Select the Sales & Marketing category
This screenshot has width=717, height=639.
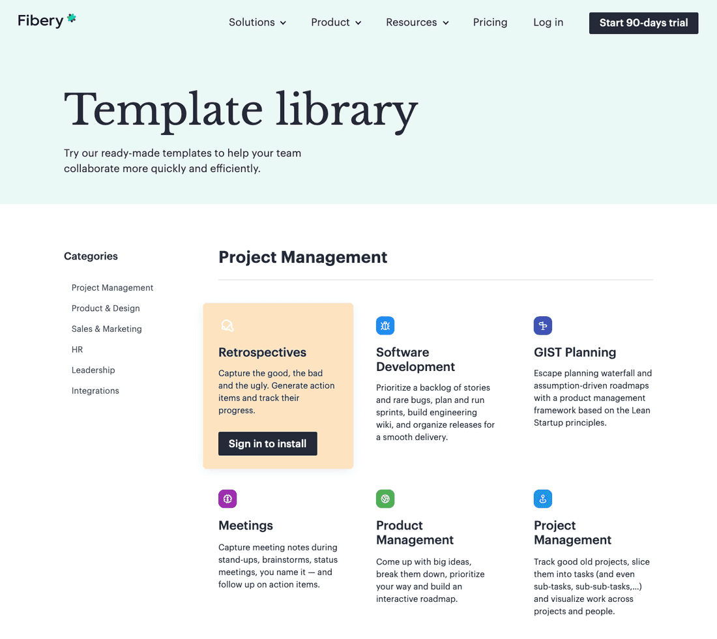click(106, 329)
